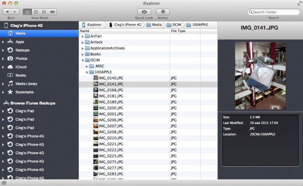
Task: Click the Books sidebar icon
Action: point(10,75)
